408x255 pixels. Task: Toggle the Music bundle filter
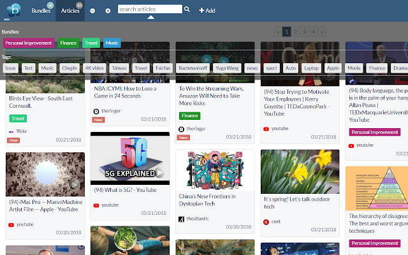(x=112, y=43)
